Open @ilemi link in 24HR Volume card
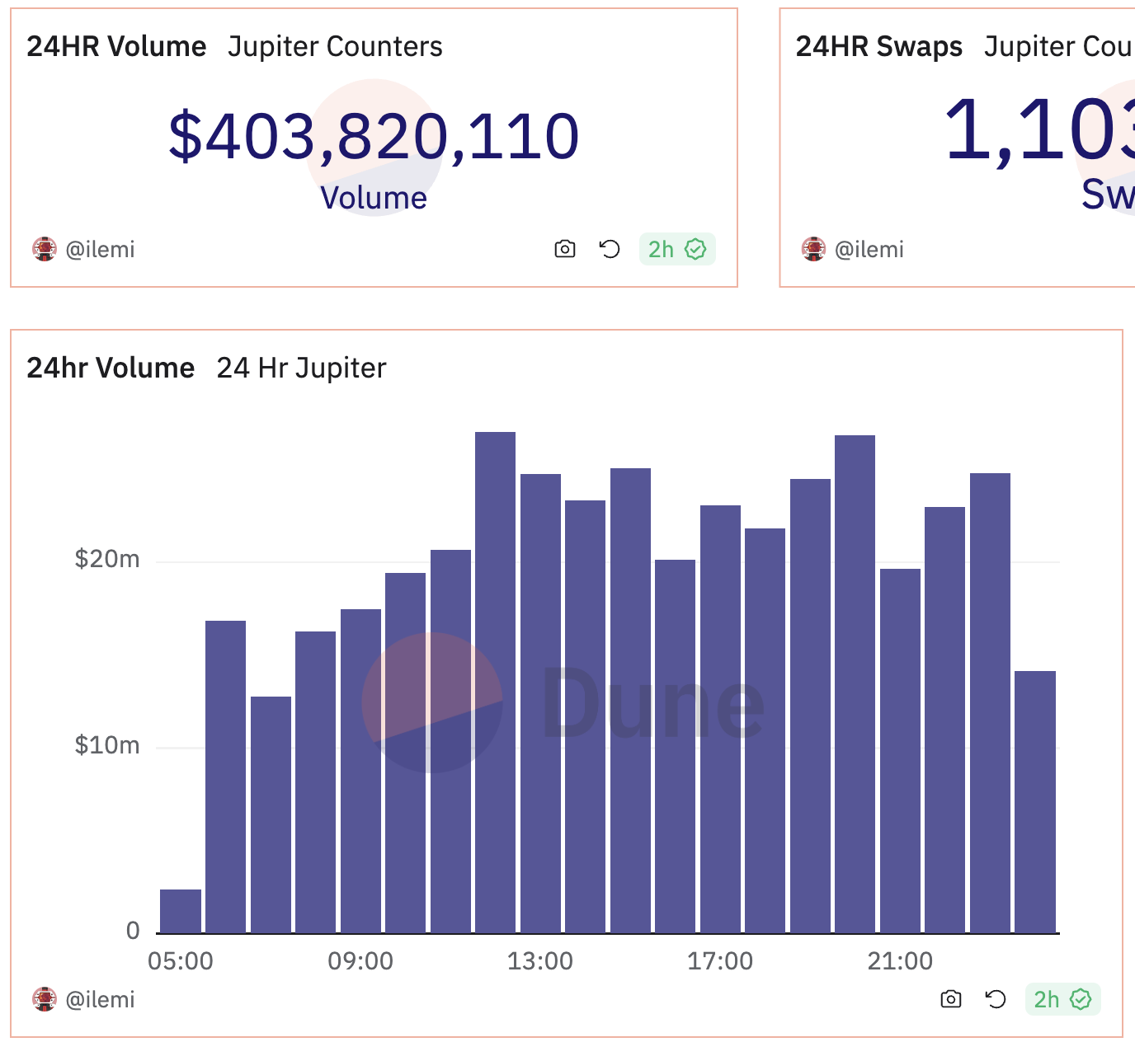Viewport: 1135px width, 1042px height. (100, 249)
